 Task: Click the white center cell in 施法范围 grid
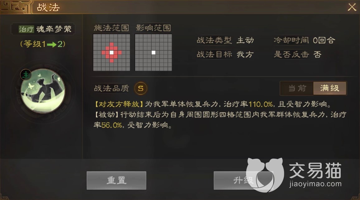click(111, 53)
